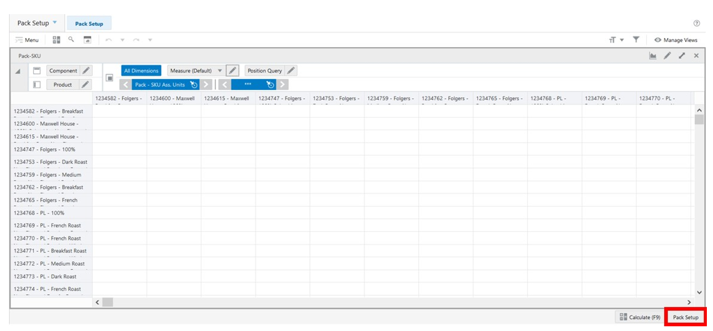Click the text size icon
The height and width of the screenshot is (331, 713).
pyautogui.click(x=613, y=40)
